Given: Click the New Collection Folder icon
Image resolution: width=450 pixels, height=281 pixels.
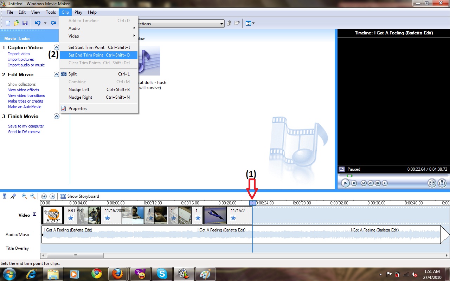Looking at the screenshot, I should coord(237,24).
